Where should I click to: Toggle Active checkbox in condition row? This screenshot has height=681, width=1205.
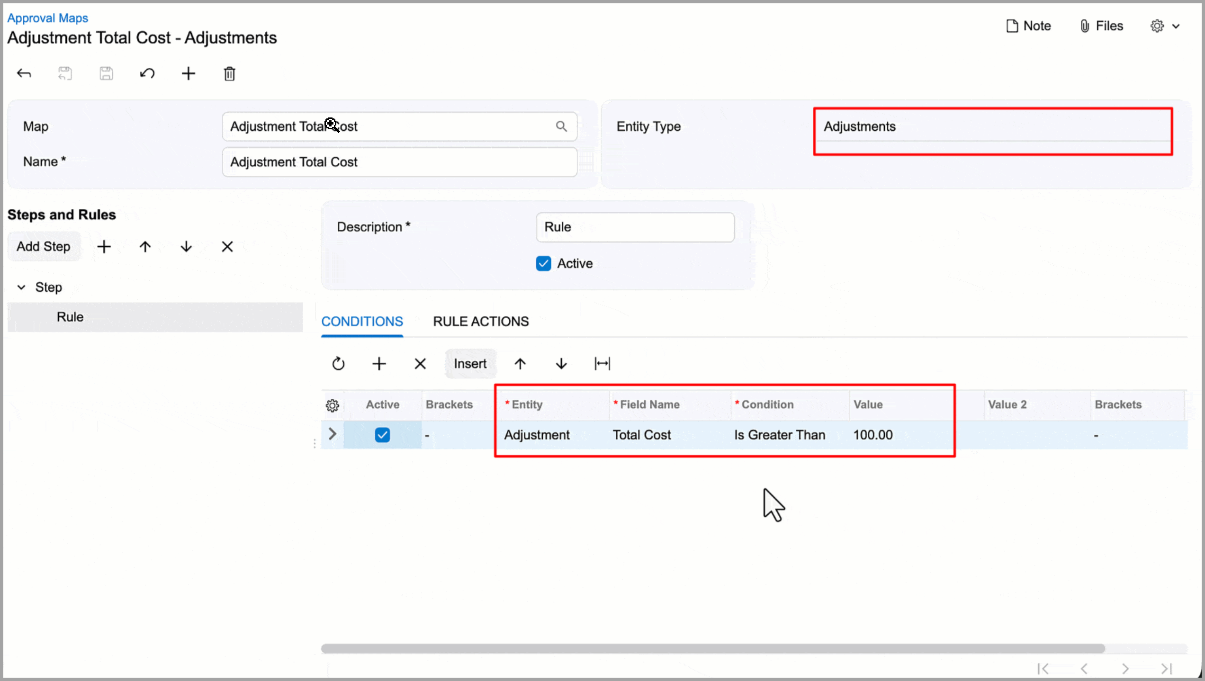382,435
